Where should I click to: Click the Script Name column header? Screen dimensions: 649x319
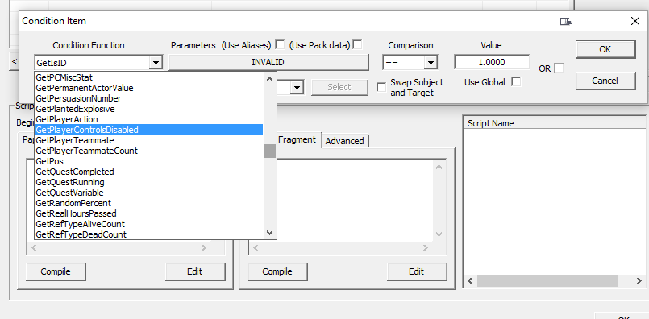(554, 123)
